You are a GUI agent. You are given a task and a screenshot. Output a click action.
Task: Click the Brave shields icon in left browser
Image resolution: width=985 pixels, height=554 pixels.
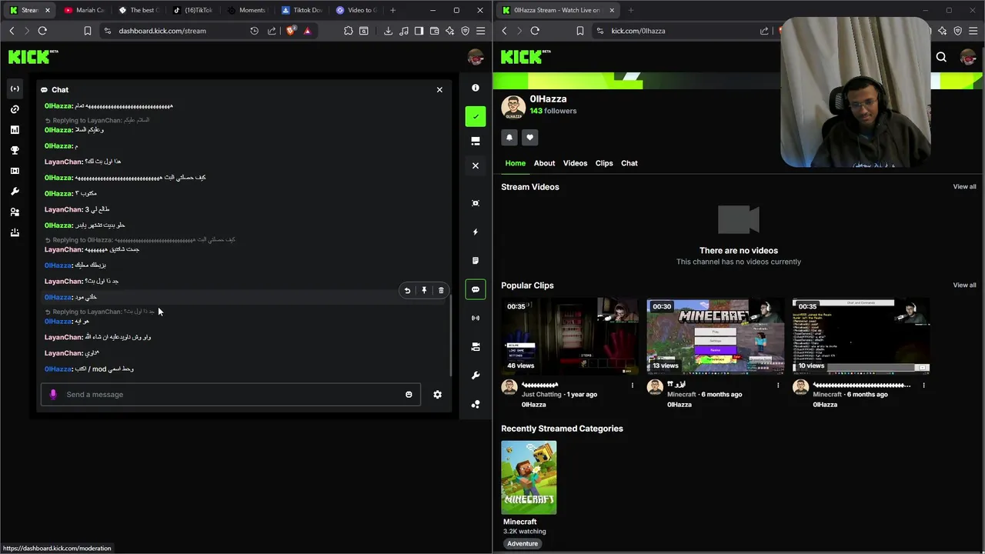click(x=290, y=31)
